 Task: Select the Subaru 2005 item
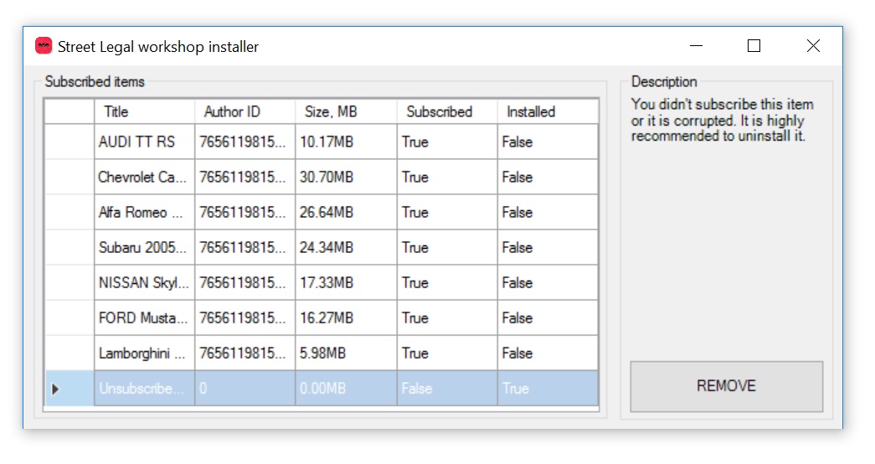[x=144, y=248]
